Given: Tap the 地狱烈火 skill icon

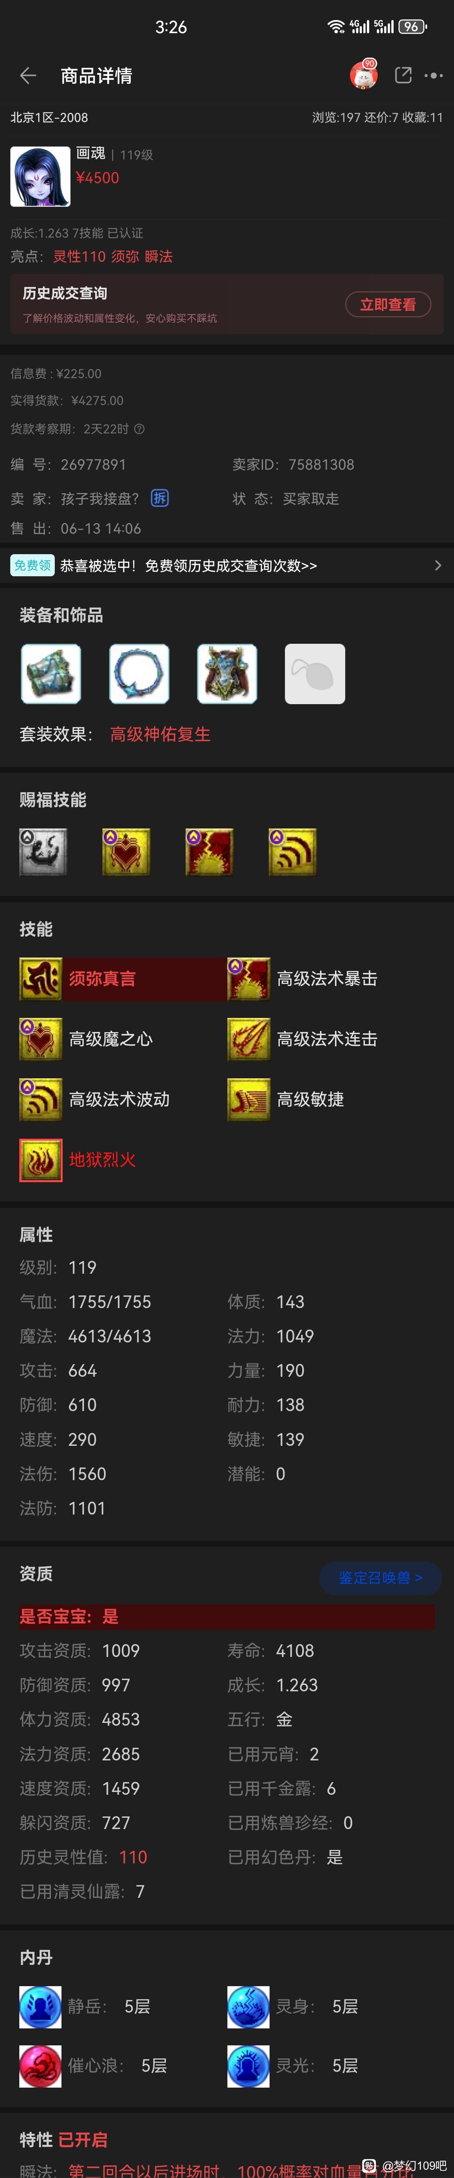Looking at the screenshot, I should 41,1160.
